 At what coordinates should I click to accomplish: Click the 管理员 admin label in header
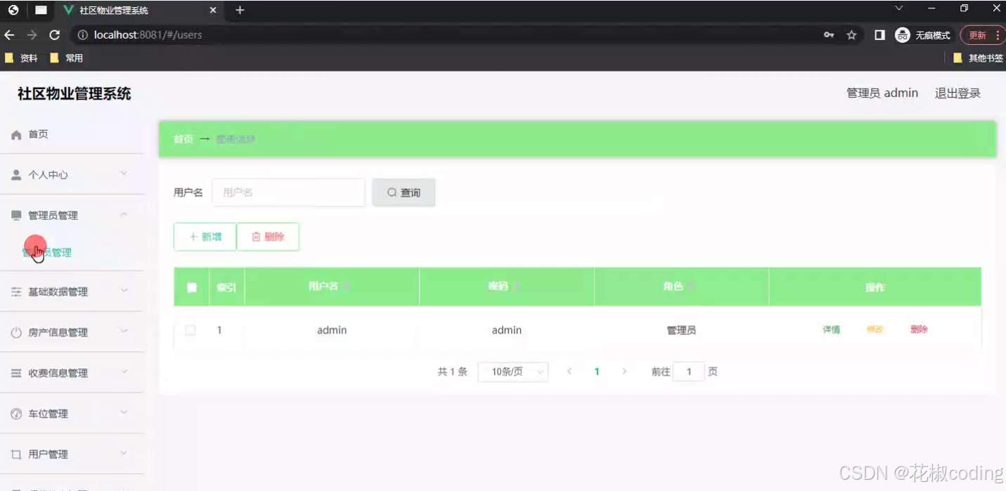pyautogui.click(x=882, y=93)
